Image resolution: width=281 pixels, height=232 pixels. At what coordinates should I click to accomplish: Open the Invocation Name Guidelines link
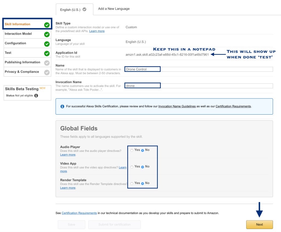[177, 106]
